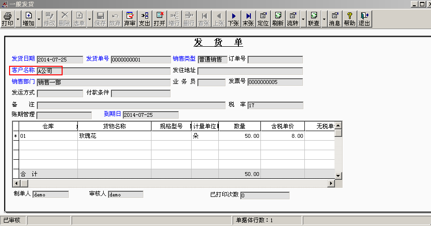
Task: Click the 支出 toolbar icon
Action: click(x=144, y=19)
